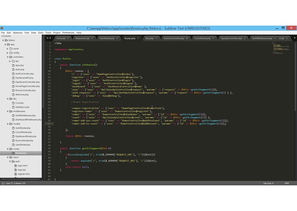This screenshot has width=297, height=211.
Task: Open the Tools menu
Action: tap(48, 33)
